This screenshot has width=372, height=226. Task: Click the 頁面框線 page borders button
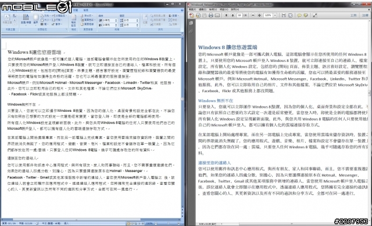click(x=87, y=24)
